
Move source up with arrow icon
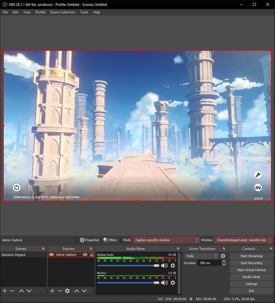77,291
